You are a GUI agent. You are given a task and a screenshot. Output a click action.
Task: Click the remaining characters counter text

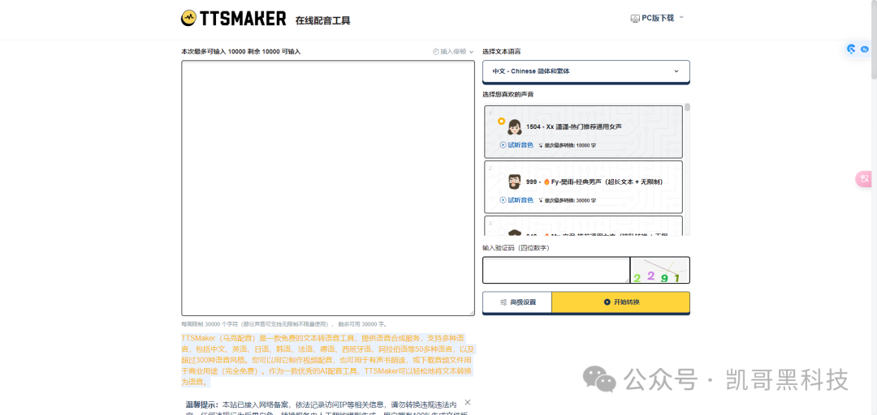(241, 51)
